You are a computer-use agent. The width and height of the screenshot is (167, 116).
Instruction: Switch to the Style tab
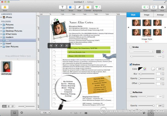pyautogui.click(x=133, y=15)
